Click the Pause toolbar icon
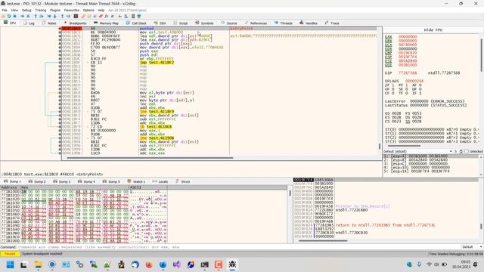 pyautogui.click(x=28, y=16)
